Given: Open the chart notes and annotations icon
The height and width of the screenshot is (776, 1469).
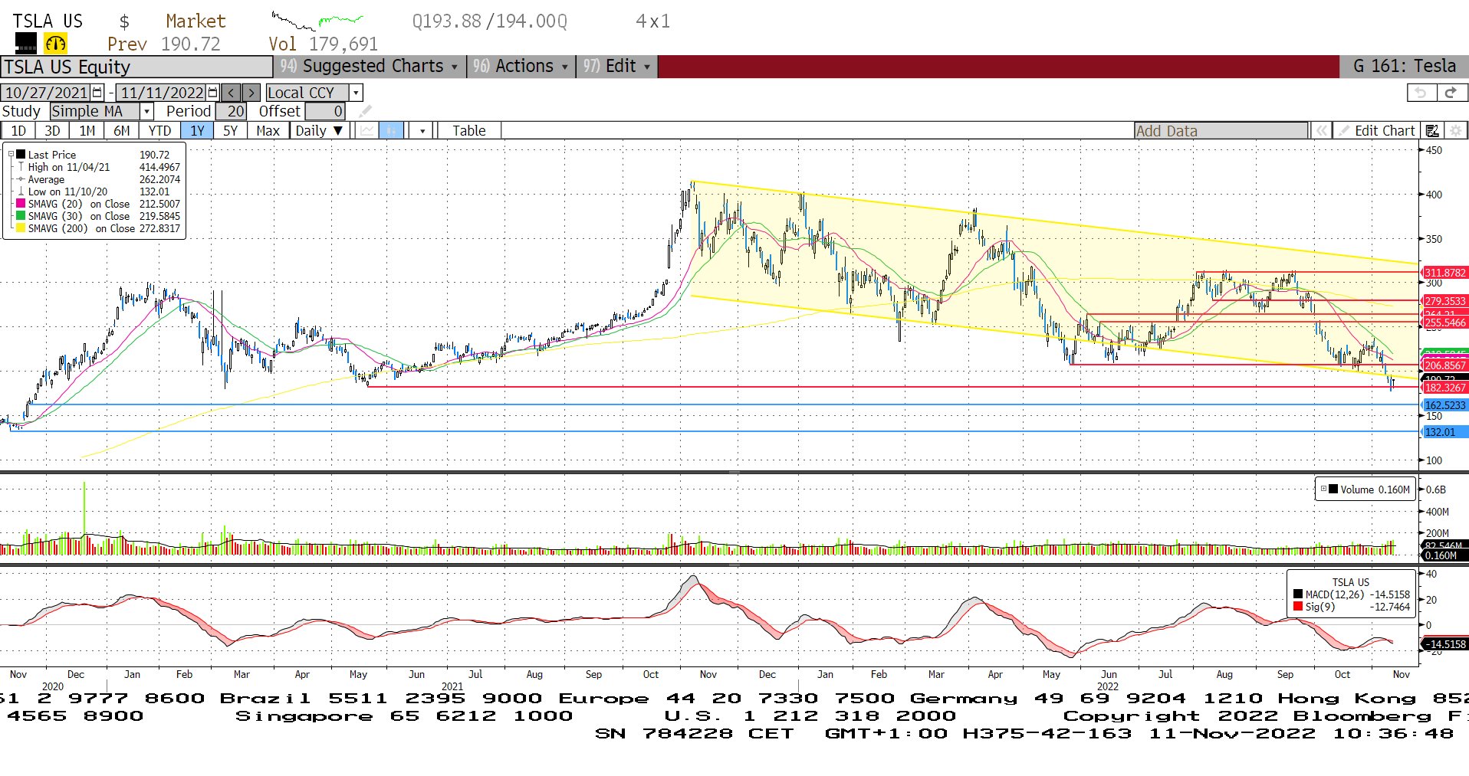Looking at the screenshot, I should (x=1431, y=131).
